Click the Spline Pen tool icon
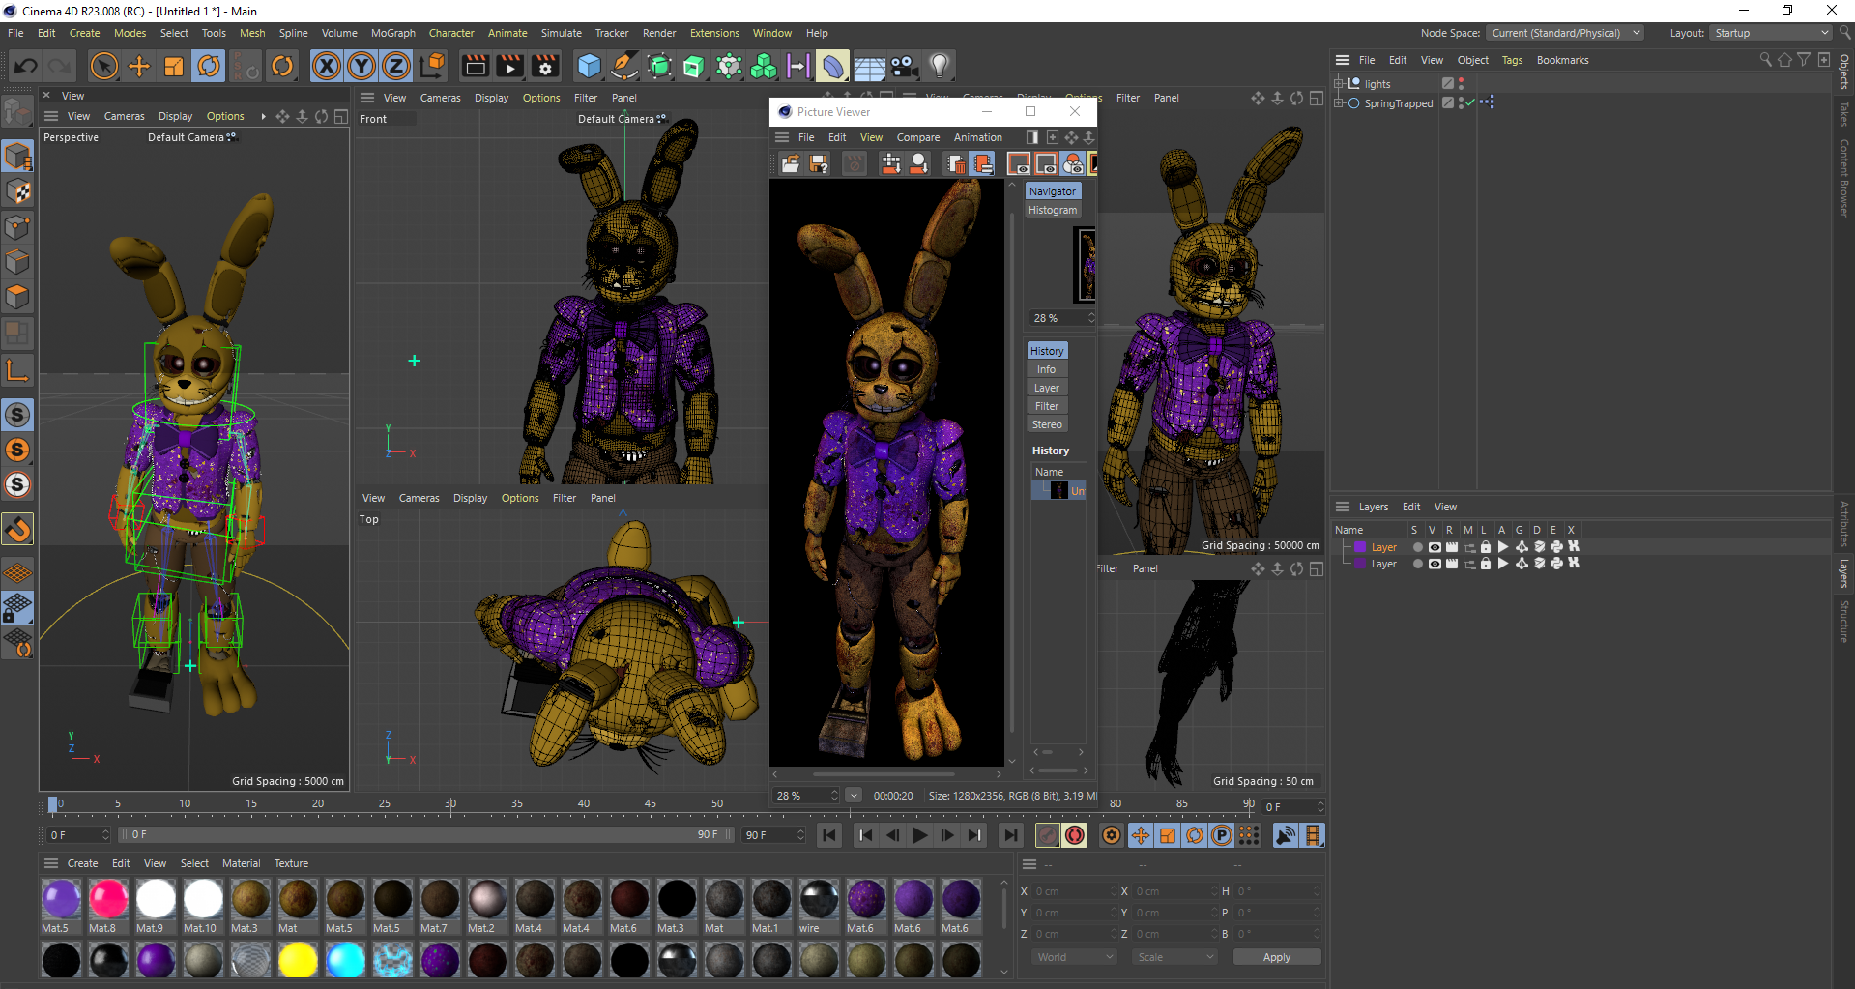 [624, 66]
